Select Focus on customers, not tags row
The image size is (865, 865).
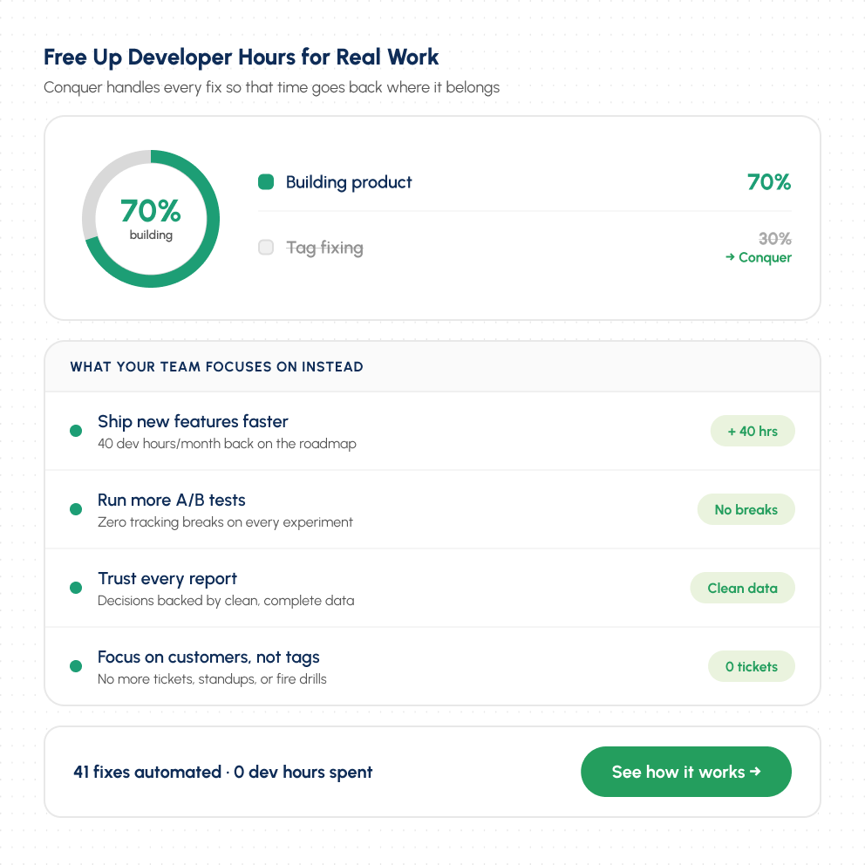click(x=432, y=666)
